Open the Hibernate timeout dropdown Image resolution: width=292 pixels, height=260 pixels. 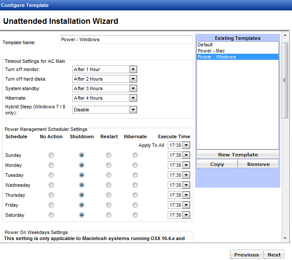pos(133,98)
